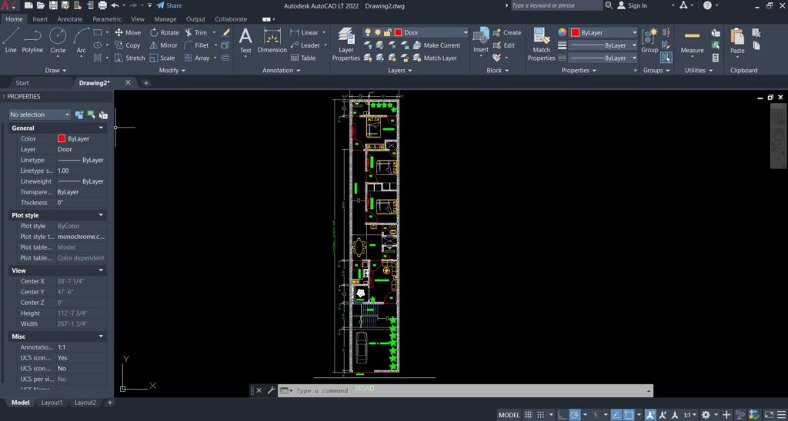Activate the Measure utility

click(x=692, y=40)
